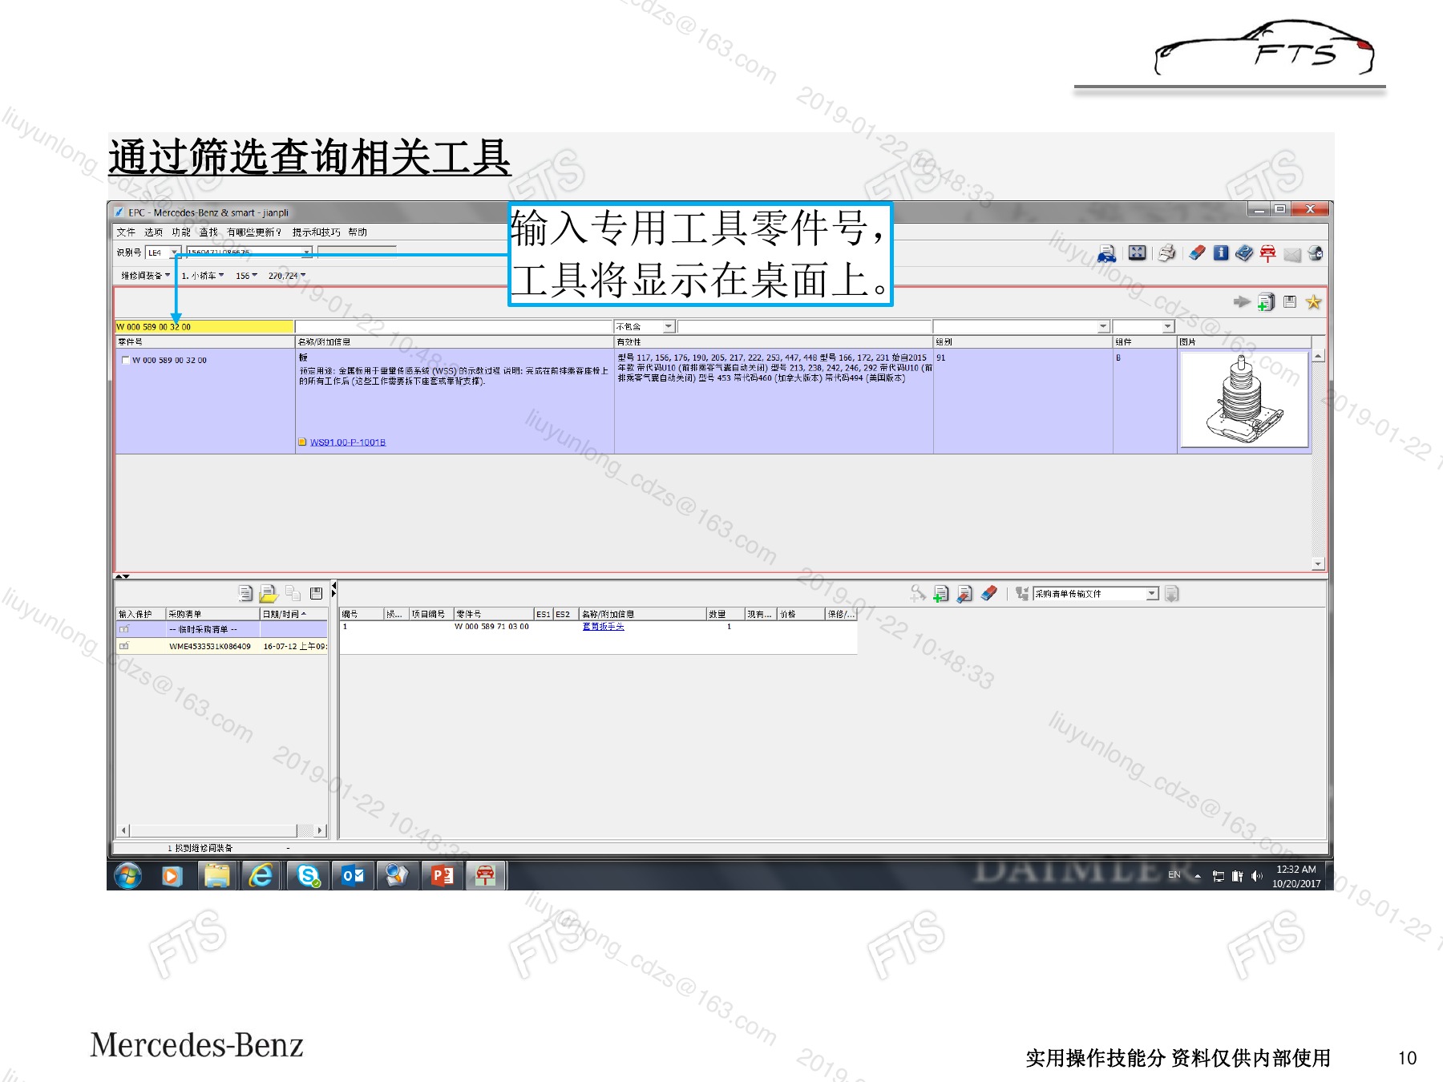This screenshot has height=1082, width=1443.
Task: Click the open folder icon in shopping list panel
Action: (x=269, y=593)
